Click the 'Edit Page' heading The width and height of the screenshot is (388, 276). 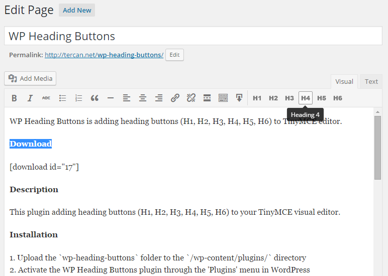click(x=29, y=10)
